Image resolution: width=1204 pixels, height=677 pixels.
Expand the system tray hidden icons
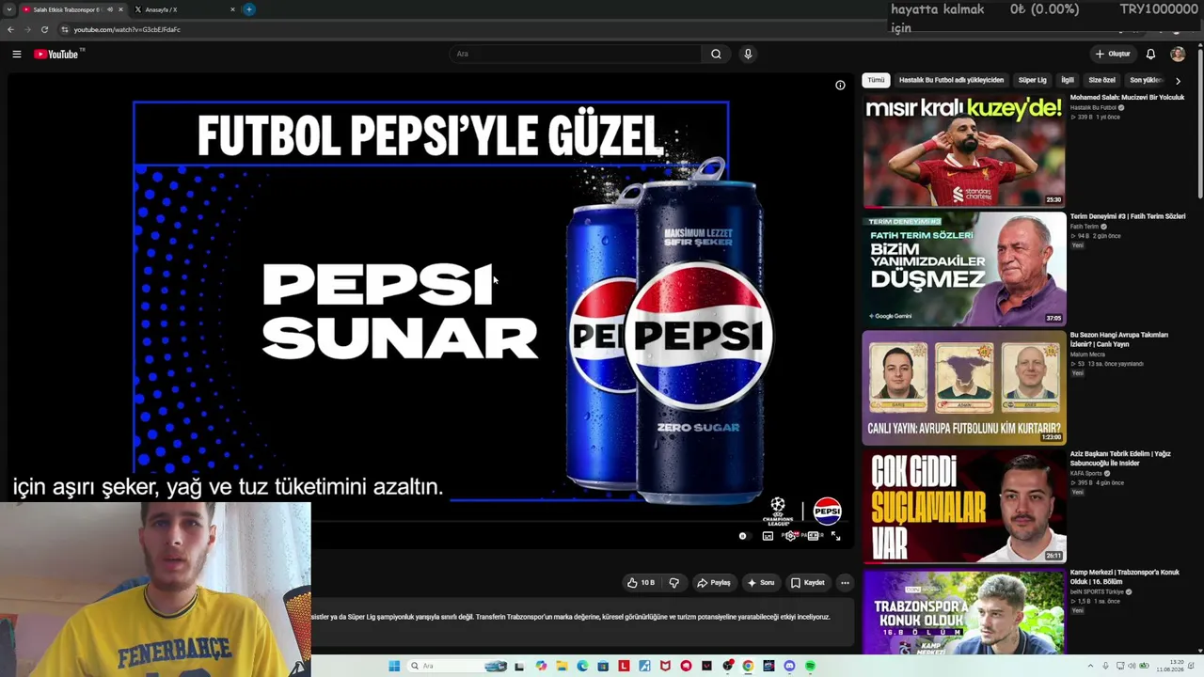1091,667
